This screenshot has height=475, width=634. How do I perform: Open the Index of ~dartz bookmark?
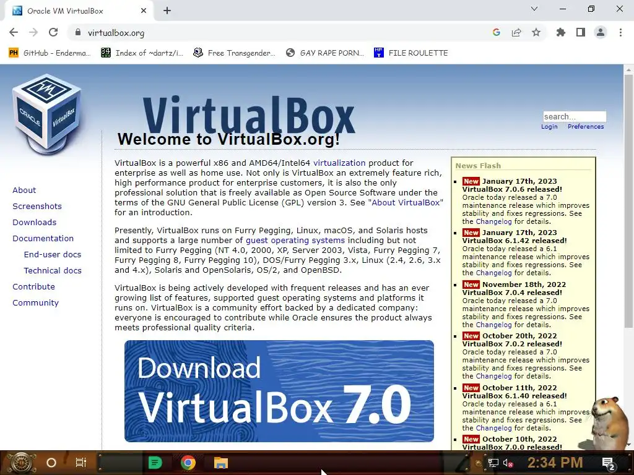pos(142,53)
